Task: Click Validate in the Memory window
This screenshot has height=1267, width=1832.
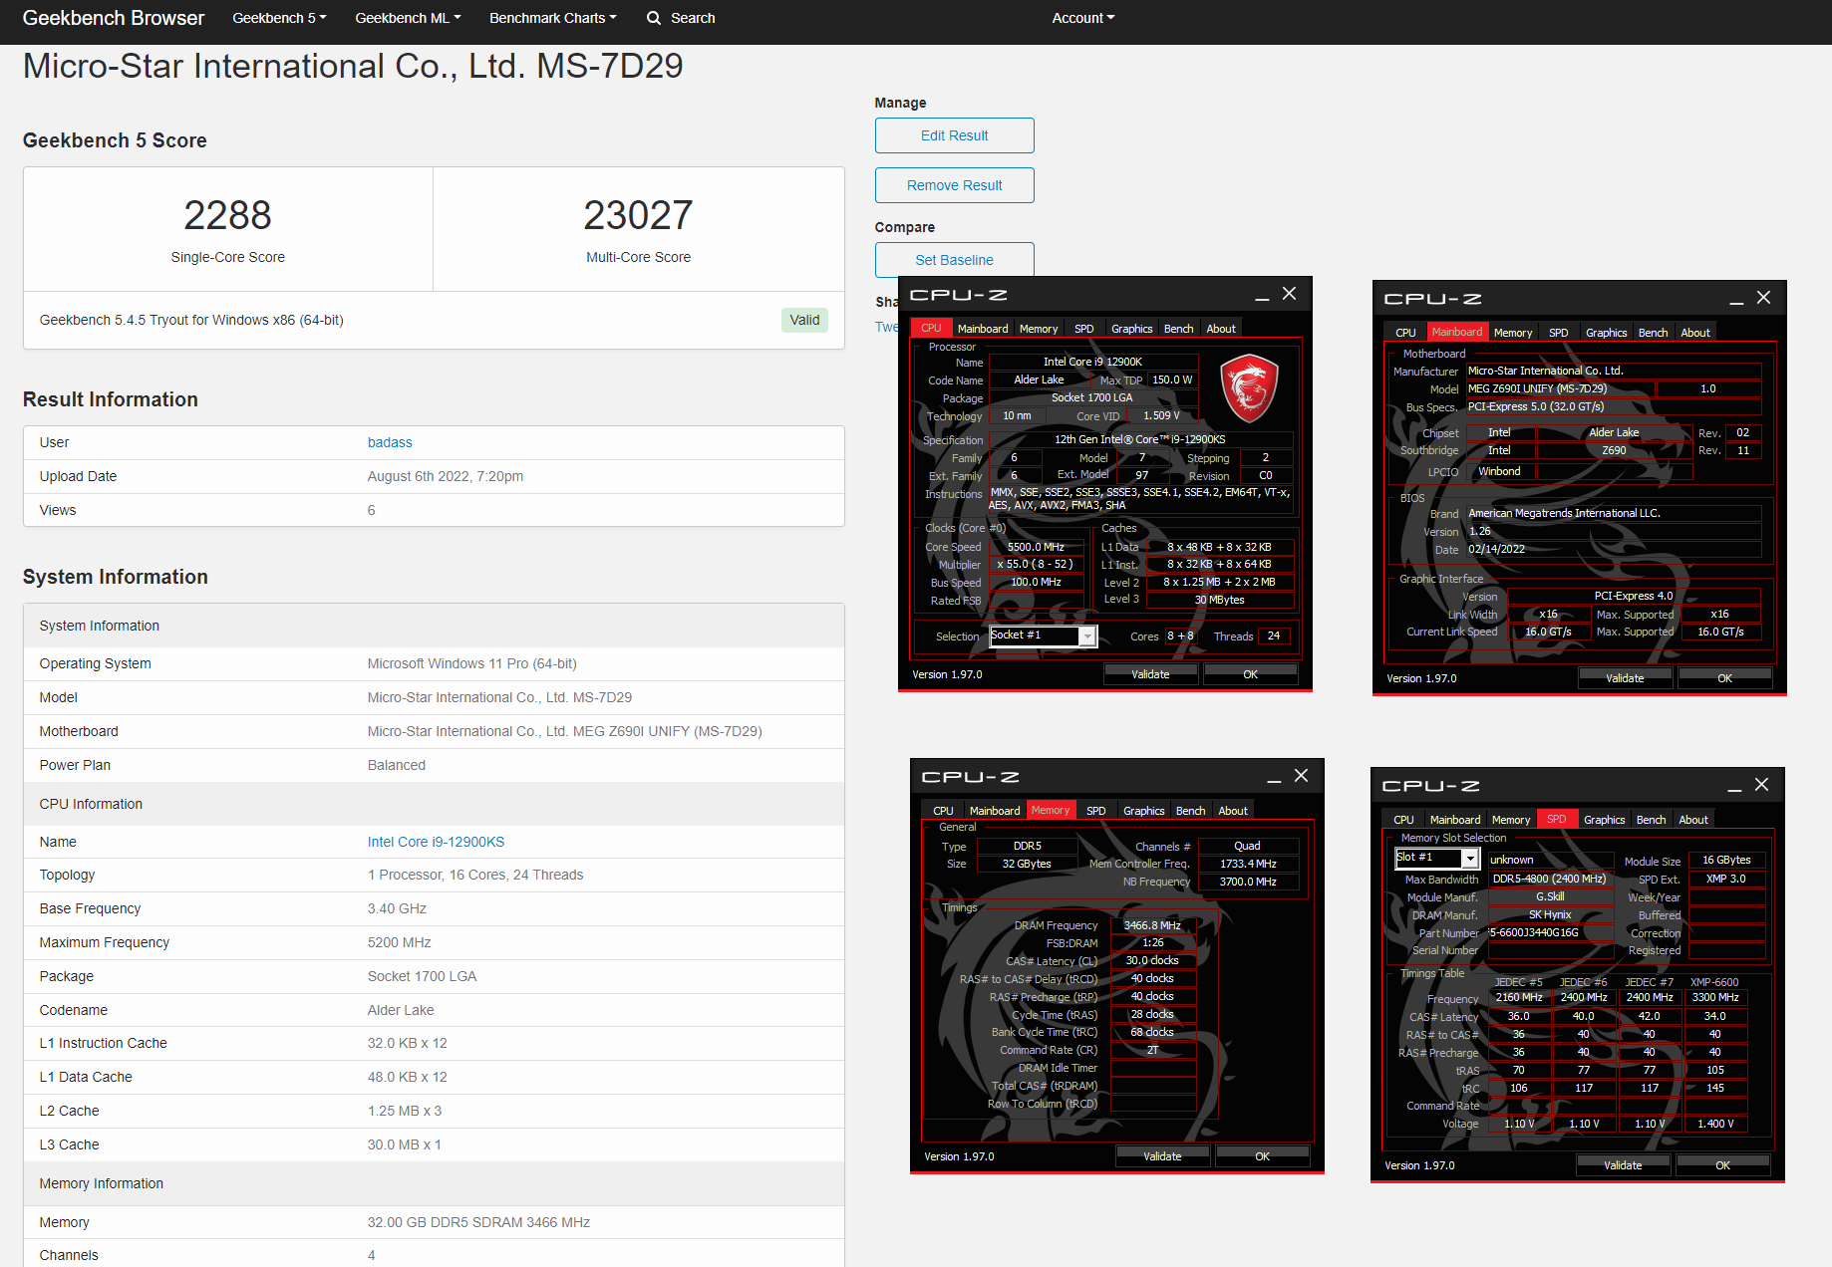Action: (x=1162, y=1156)
